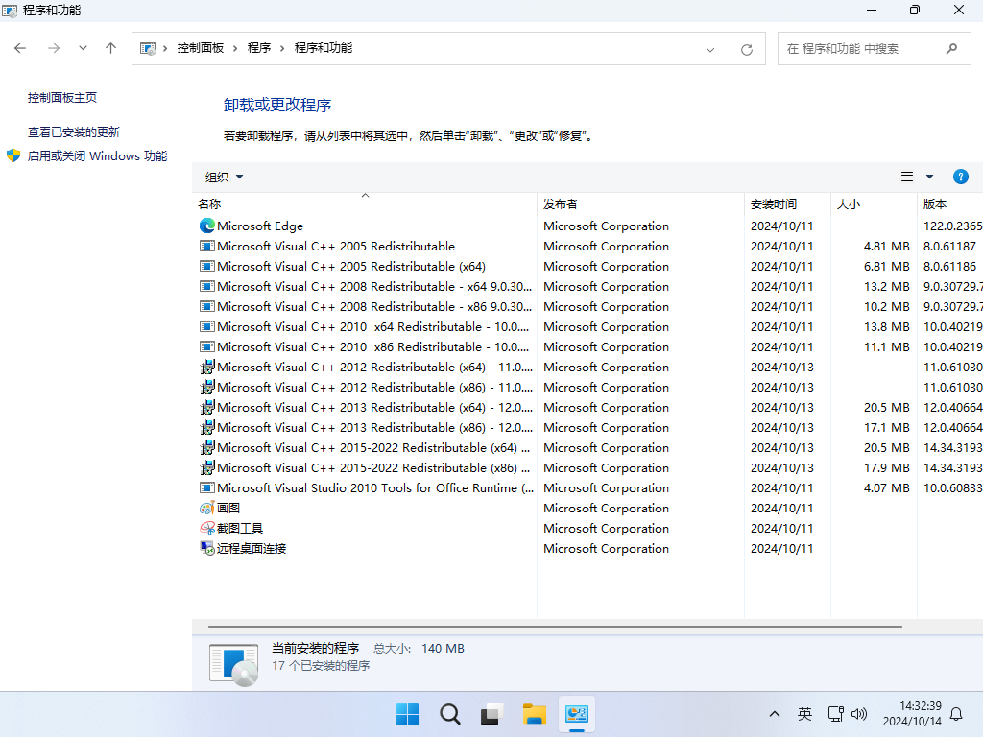Screen dimensions: 983x737
Task: Click the search magnifier icon
Action: coord(951,48)
